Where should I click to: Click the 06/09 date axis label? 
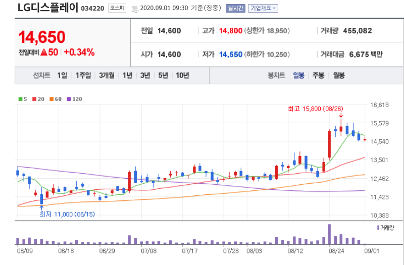coord(25,251)
